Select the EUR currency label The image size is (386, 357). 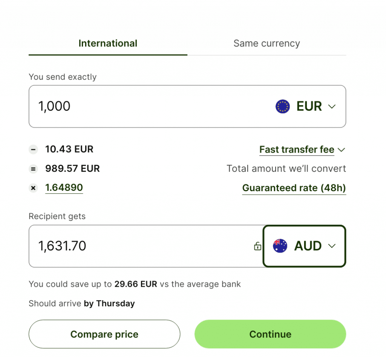[x=309, y=106]
